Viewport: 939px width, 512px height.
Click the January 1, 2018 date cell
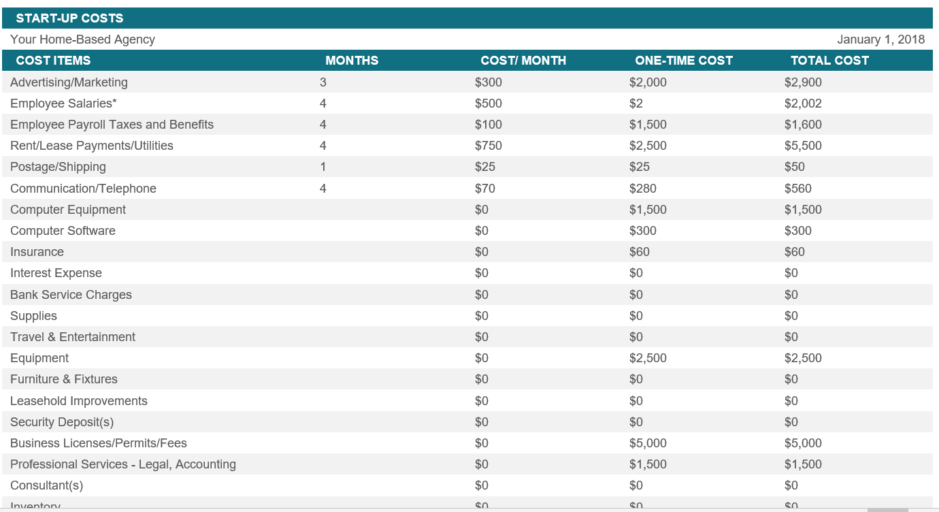[x=880, y=39]
